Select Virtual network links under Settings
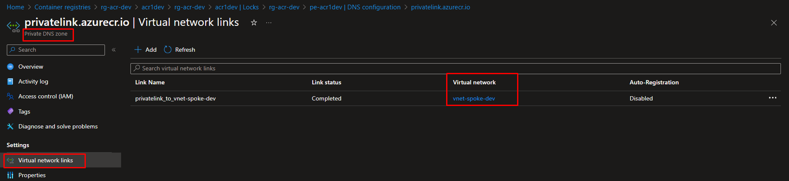 45,160
